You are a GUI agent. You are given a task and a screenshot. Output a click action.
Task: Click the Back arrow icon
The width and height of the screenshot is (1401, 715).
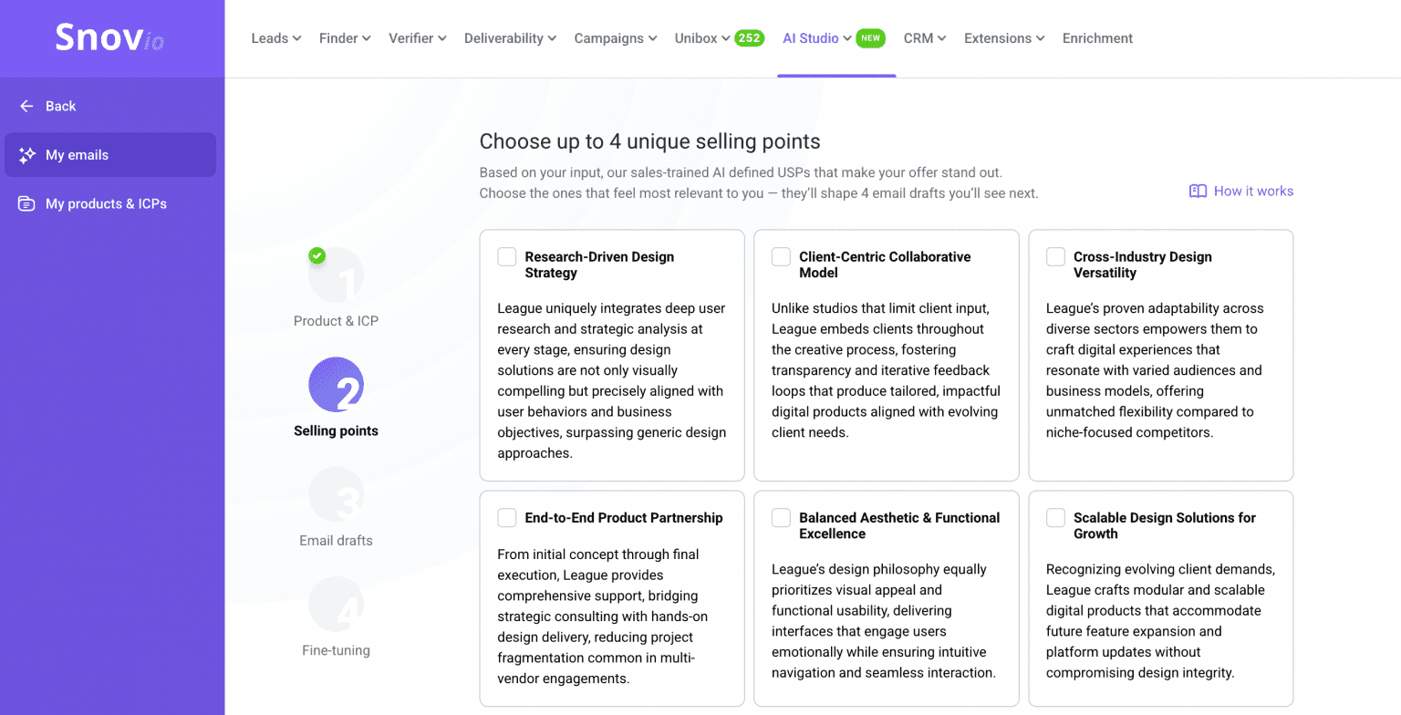pos(26,106)
